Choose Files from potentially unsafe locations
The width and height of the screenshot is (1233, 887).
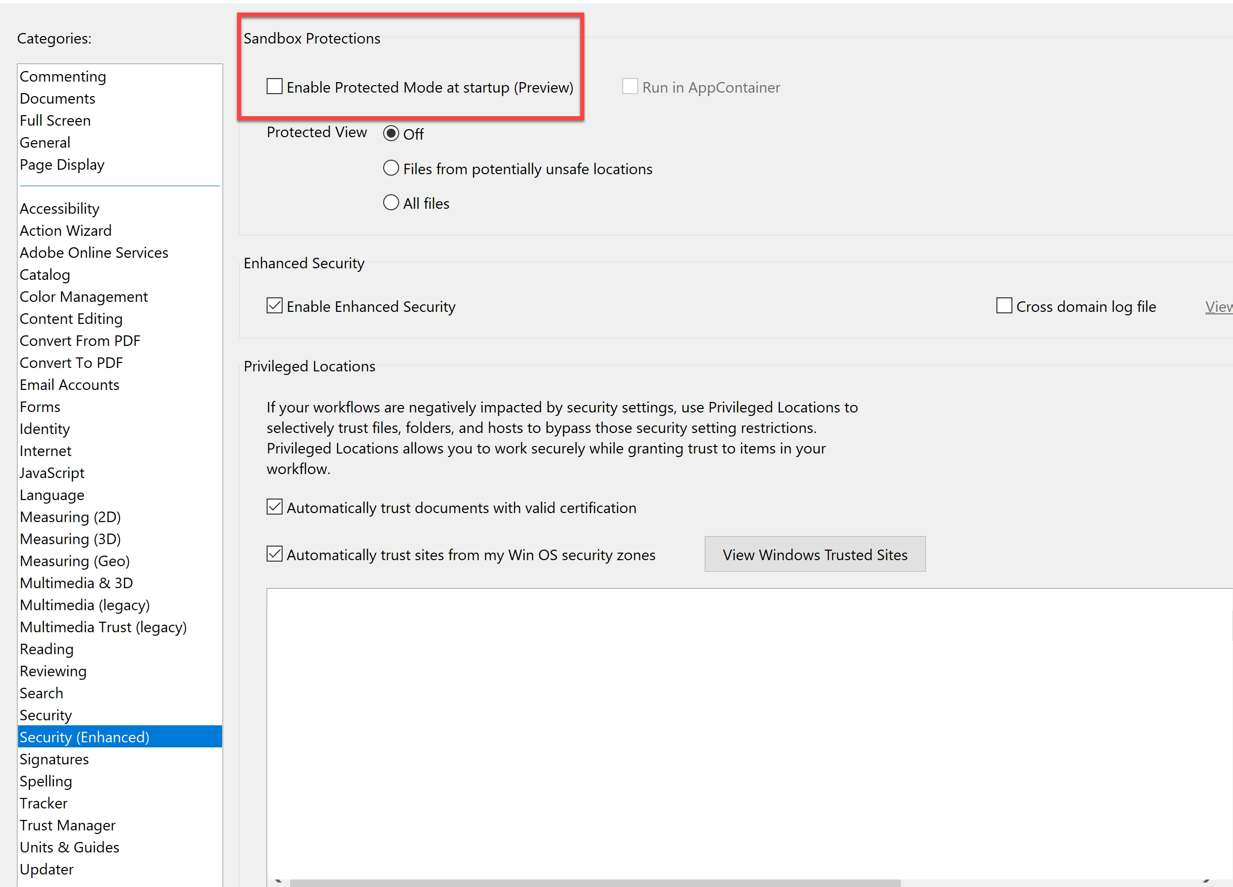tap(391, 168)
